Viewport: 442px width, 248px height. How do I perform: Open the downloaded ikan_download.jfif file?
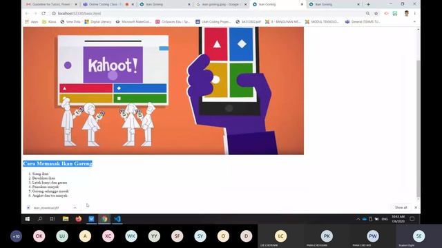[x=46, y=208]
